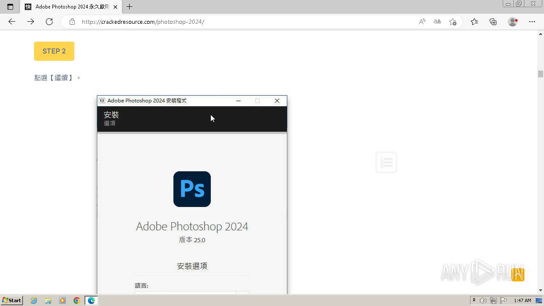Show hidden system tray icons
The width and height of the screenshot is (544, 306).
[x=474, y=300]
